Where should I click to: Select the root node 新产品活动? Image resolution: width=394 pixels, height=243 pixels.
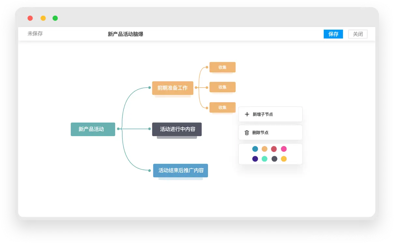click(x=93, y=129)
